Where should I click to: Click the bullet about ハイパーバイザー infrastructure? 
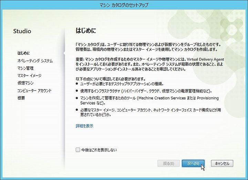146,91
